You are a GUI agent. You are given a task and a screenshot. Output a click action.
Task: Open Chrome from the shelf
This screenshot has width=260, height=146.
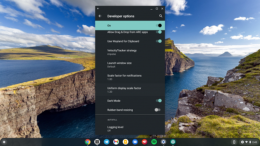click(x=88, y=142)
